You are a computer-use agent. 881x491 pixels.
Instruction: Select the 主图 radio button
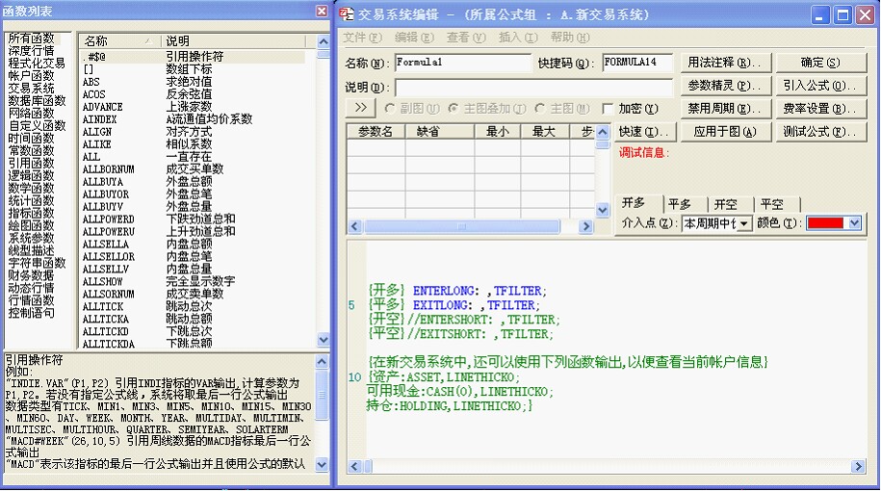click(540, 108)
